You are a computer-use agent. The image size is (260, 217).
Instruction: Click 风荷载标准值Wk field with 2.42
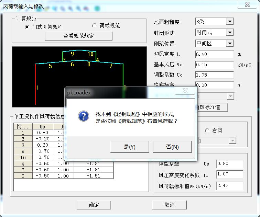230,186
